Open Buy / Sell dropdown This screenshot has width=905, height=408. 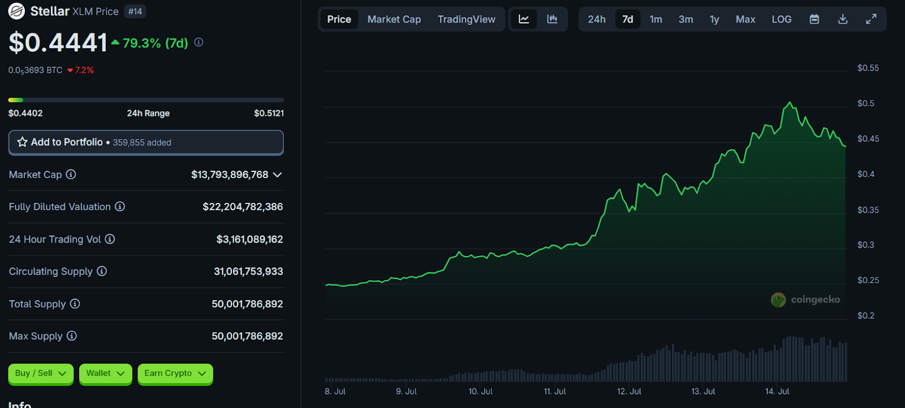click(x=41, y=374)
